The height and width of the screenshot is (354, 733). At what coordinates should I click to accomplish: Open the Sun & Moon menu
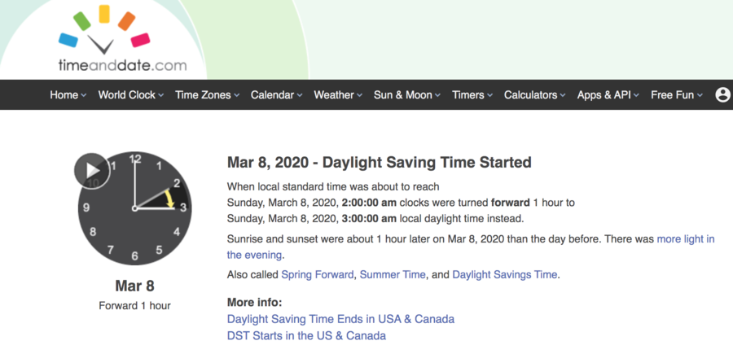(406, 94)
